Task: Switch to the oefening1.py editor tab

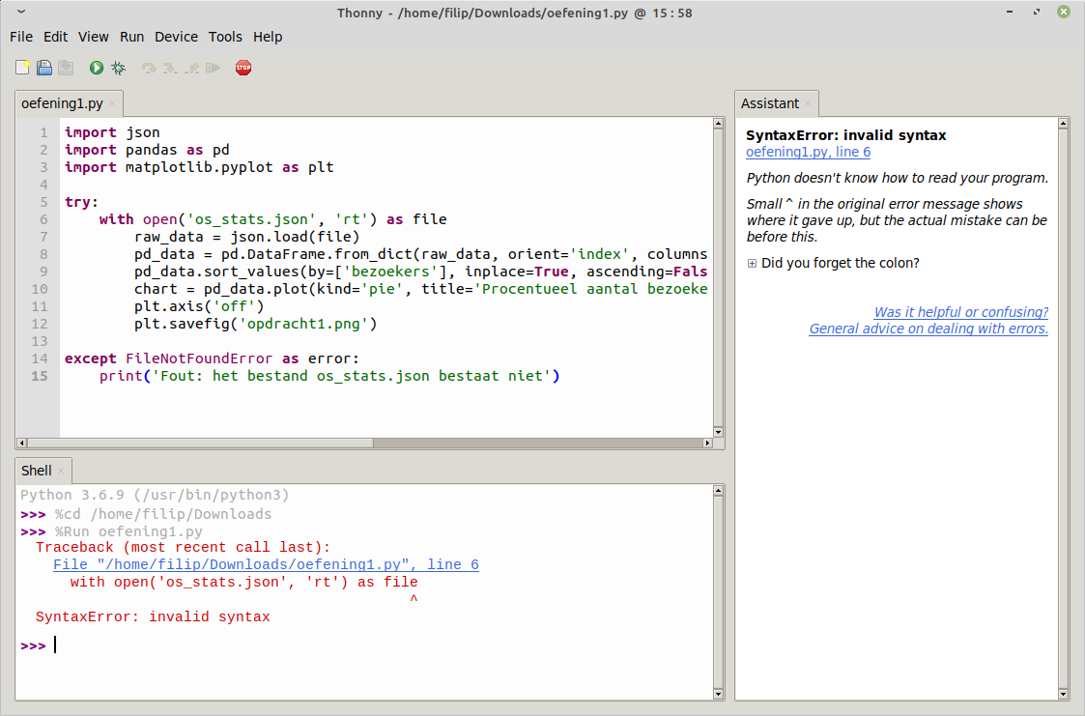Action: click(x=61, y=103)
